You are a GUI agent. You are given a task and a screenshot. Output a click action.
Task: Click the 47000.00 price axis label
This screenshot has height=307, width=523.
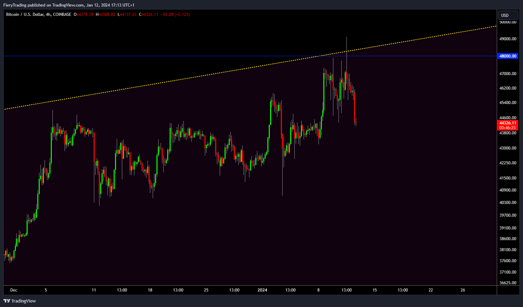click(x=508, y=74)
